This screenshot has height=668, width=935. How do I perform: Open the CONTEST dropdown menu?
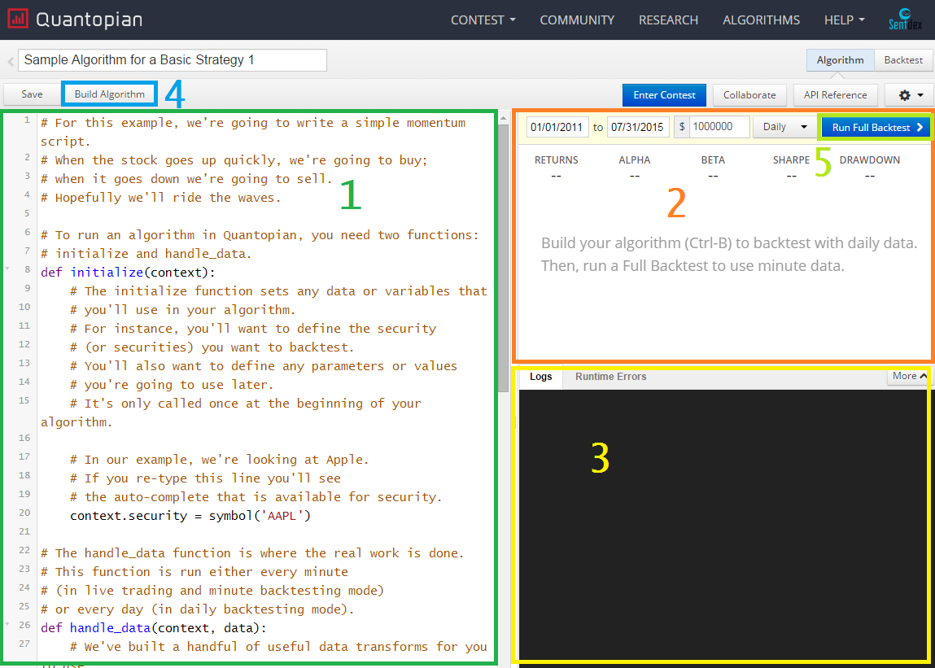pyautogui.click(x=483, y=20)
